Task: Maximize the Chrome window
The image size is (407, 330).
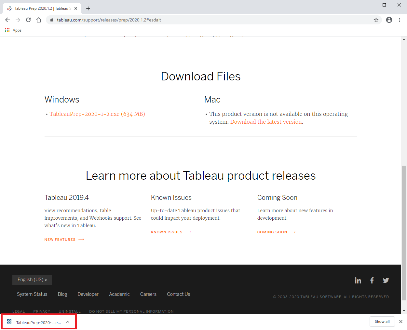Action: (384, 5)
